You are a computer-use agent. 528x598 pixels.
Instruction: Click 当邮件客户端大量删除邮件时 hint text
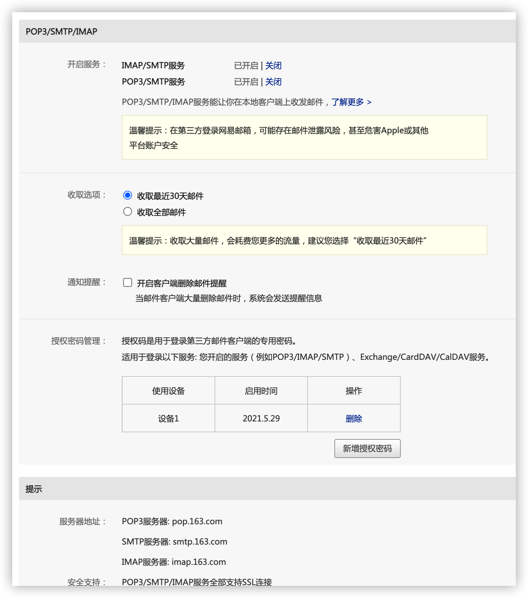pos(229,298)
